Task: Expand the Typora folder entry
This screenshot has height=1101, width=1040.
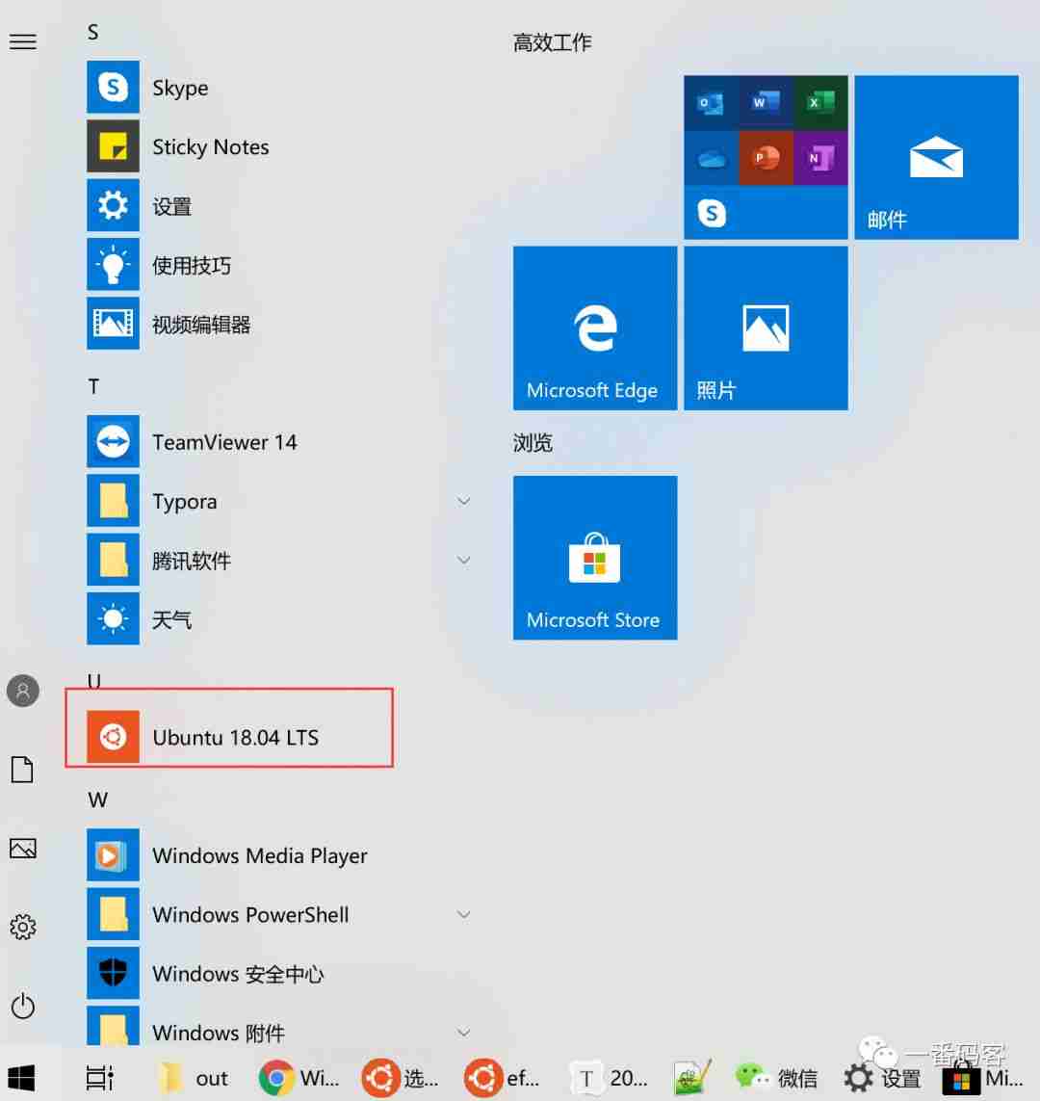Action: click(464, 501)
